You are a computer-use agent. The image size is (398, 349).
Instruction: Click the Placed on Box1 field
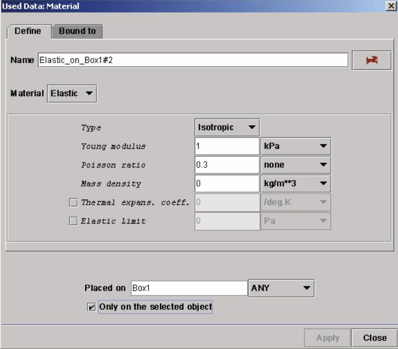tap(188, 289)
